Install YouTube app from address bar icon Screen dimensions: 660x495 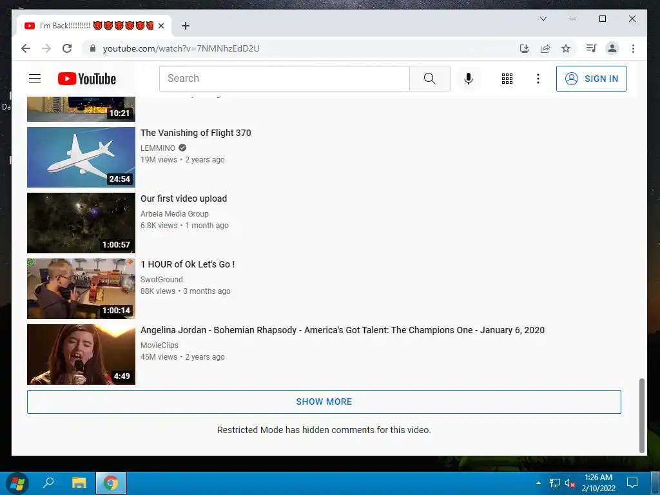(x=525, y=48)
